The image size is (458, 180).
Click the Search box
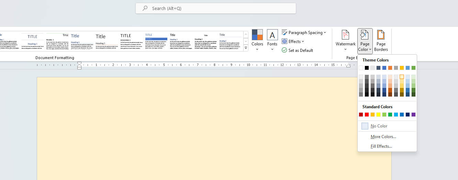click(215, 8)
